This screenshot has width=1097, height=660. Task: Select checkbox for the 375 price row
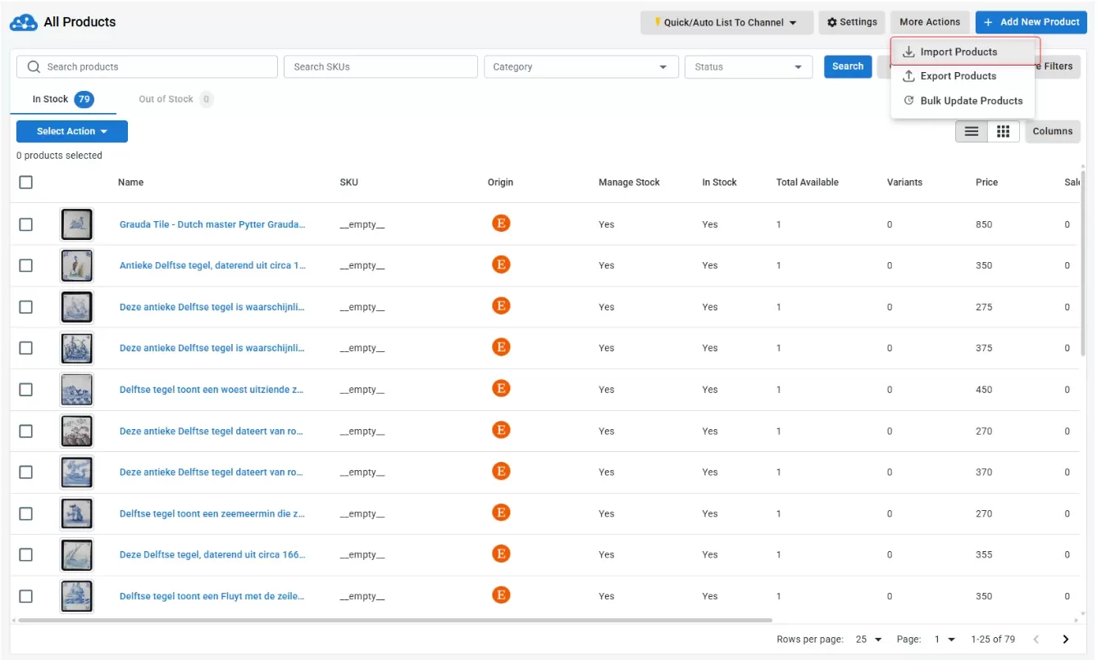26,348
